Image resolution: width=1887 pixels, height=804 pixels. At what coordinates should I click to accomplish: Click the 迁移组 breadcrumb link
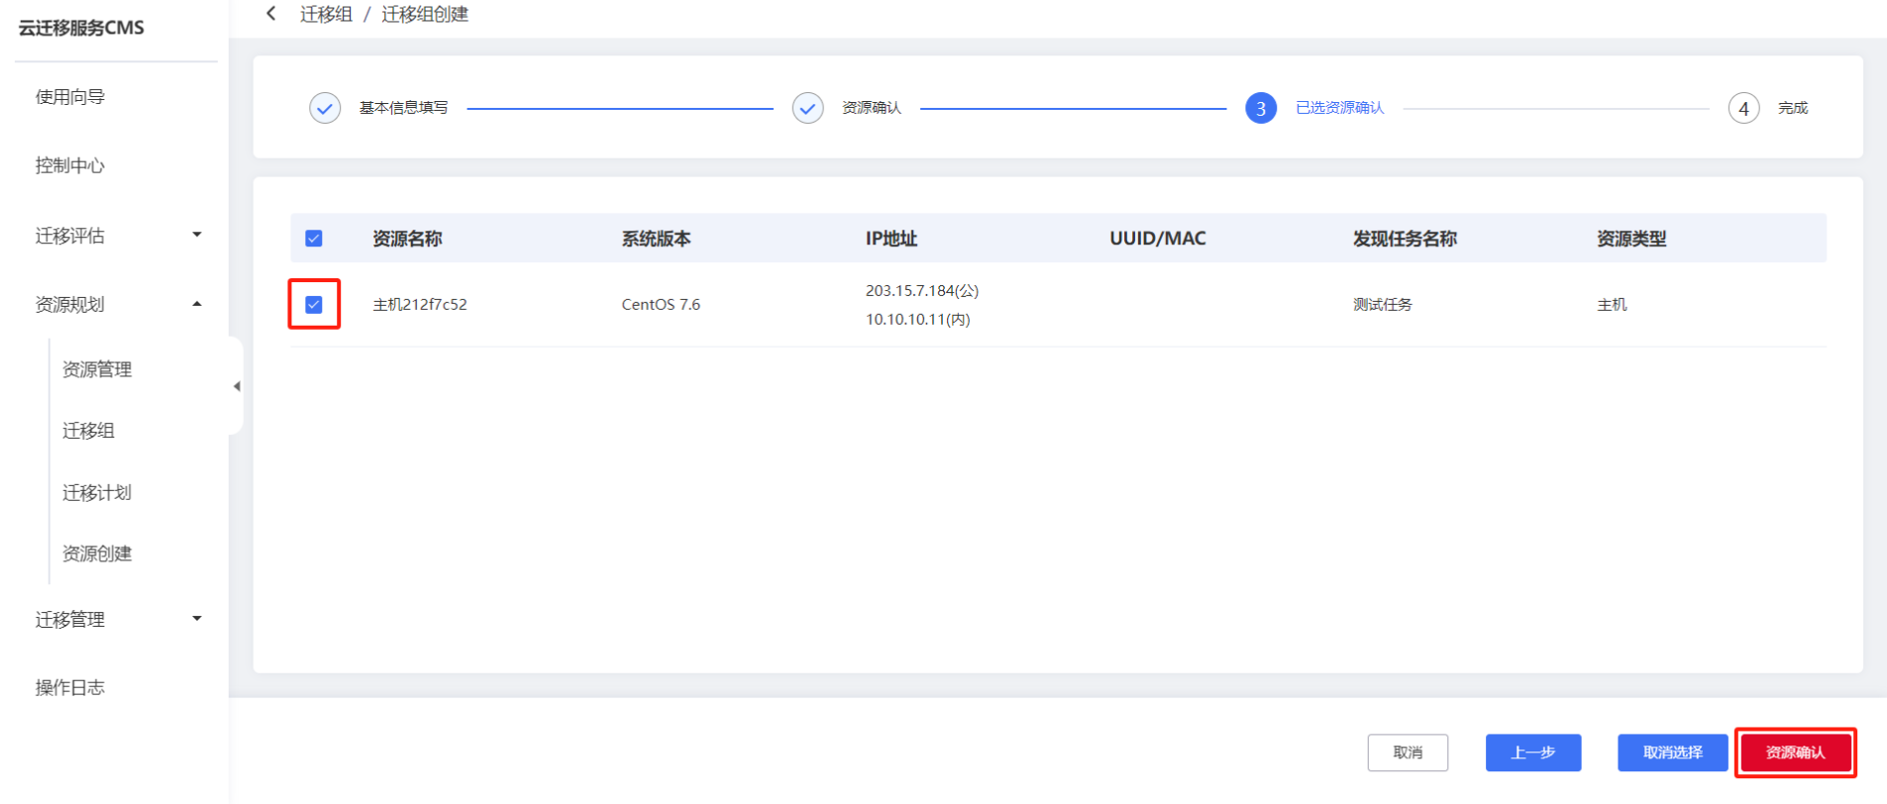326,14
